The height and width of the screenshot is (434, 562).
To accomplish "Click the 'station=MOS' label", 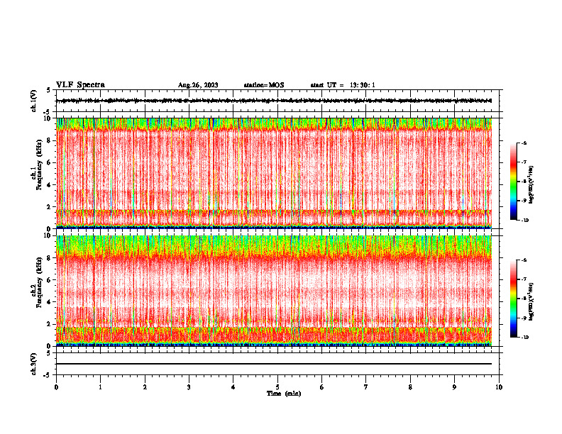I will pos(264,85).
